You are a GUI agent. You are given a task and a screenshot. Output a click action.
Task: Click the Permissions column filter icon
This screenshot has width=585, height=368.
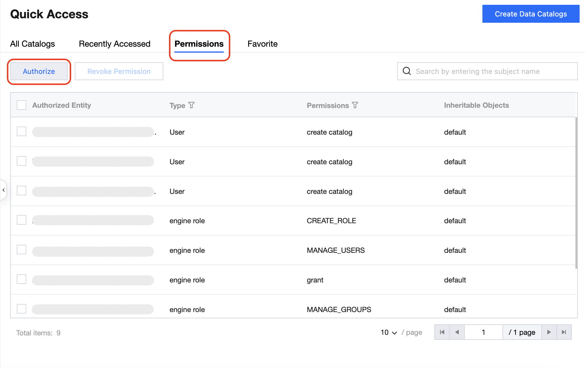[355, 105]
